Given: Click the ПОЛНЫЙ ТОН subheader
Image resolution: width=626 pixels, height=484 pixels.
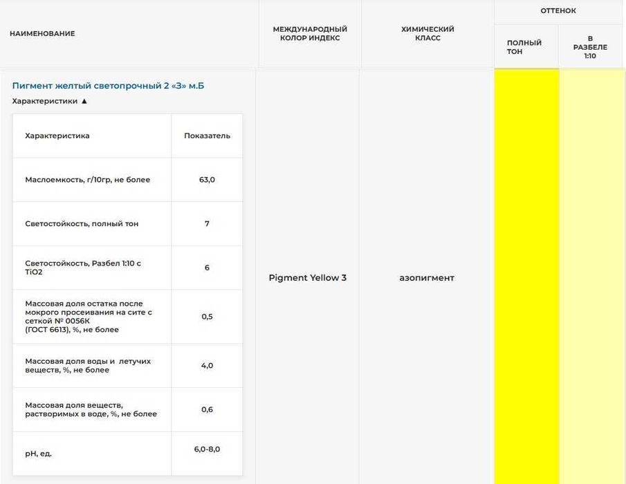Looking at the screenshot, I should click(524, 47).
